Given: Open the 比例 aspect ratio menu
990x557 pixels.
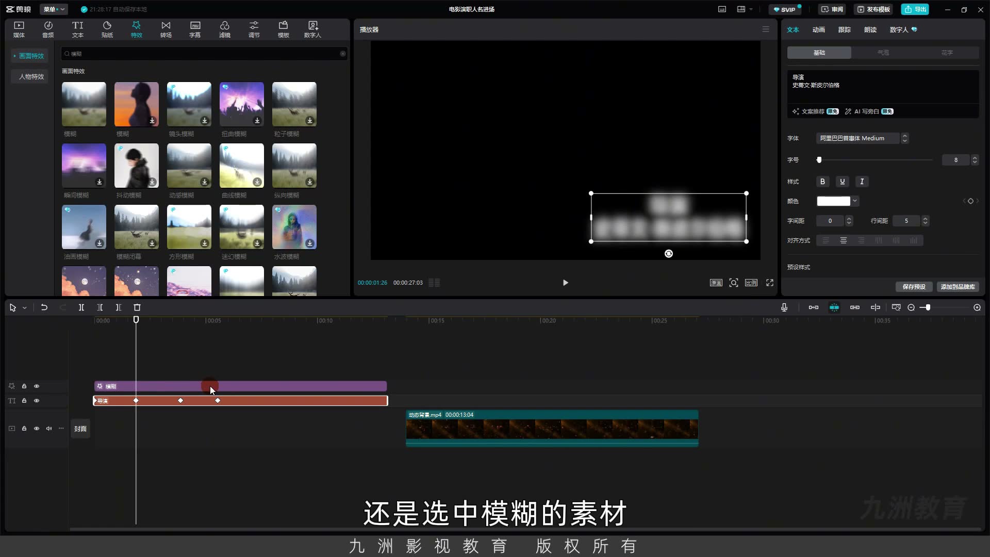Looking at the screenshot, I should (751, 283).
